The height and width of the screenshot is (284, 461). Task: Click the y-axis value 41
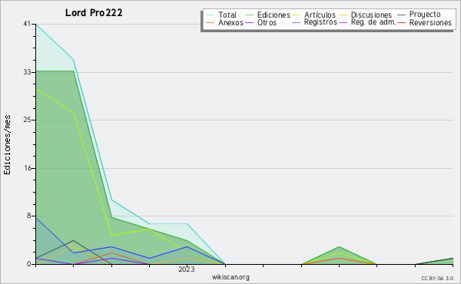coord(27,24)
